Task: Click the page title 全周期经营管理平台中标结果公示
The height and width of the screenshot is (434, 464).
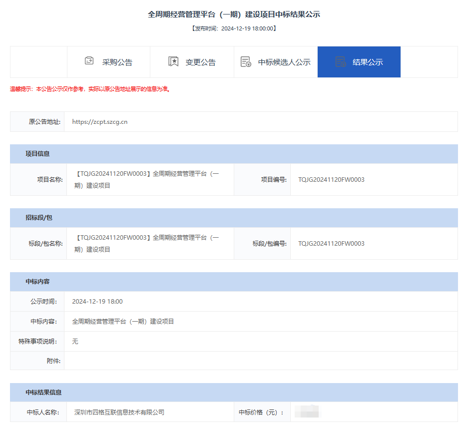Action: point(234,14)
